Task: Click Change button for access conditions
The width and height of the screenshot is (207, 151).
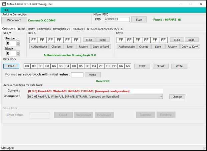Action: 177,97
